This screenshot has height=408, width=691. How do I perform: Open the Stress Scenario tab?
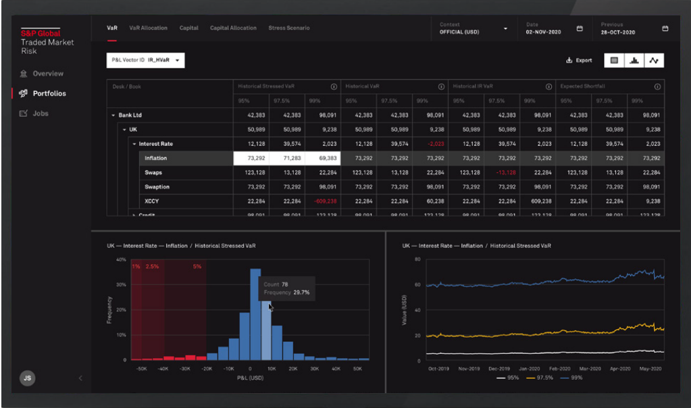(x=288, y=28)
